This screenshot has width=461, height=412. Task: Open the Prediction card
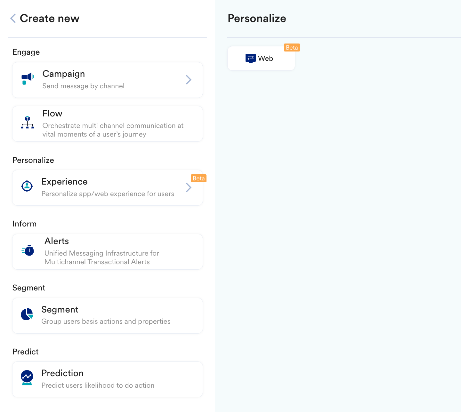108,379
